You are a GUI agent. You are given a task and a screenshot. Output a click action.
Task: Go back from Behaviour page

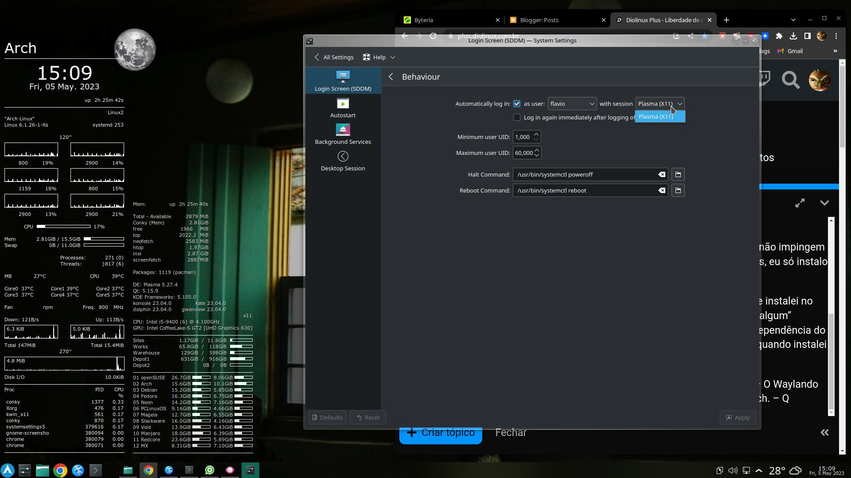[391, 77]
